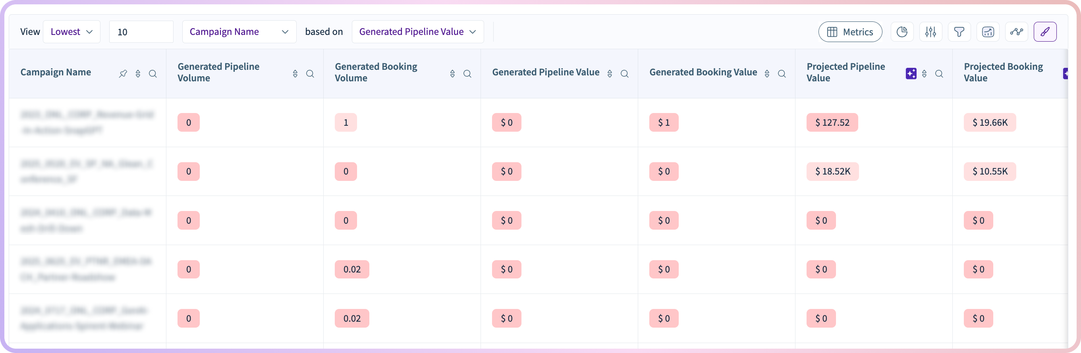
Task: Search within Campaign Name column
Action: click(153, 74)
